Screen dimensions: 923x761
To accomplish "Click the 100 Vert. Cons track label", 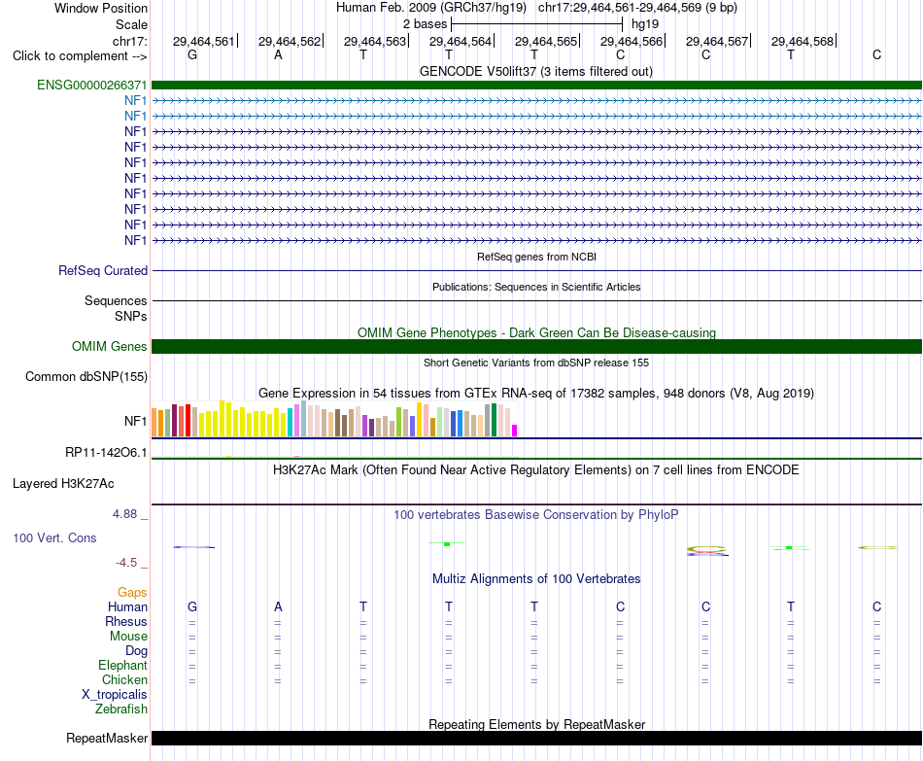I will point(54,537).
